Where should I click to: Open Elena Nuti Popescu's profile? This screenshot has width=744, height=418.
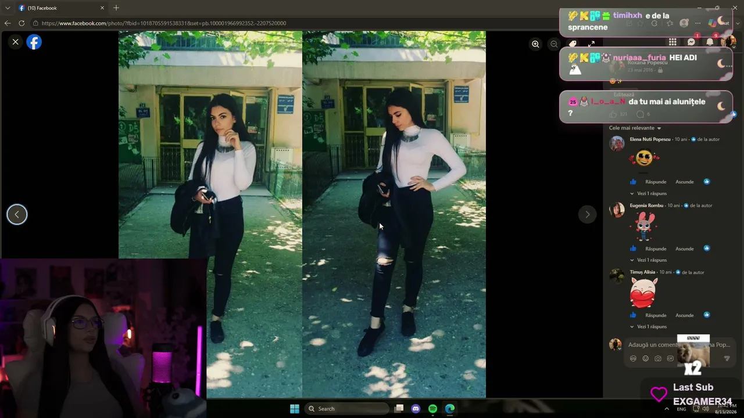pos(650,139)
